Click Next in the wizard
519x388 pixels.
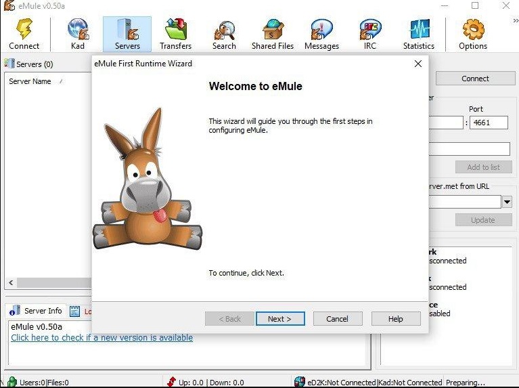click(279, 319)
